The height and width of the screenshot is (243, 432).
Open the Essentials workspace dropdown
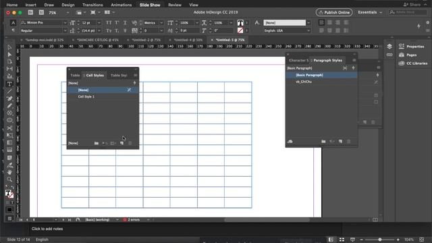[370, 12]
